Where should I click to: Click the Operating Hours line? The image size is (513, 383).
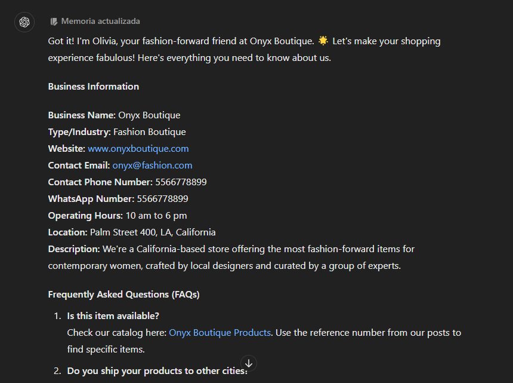coord(118,216)
